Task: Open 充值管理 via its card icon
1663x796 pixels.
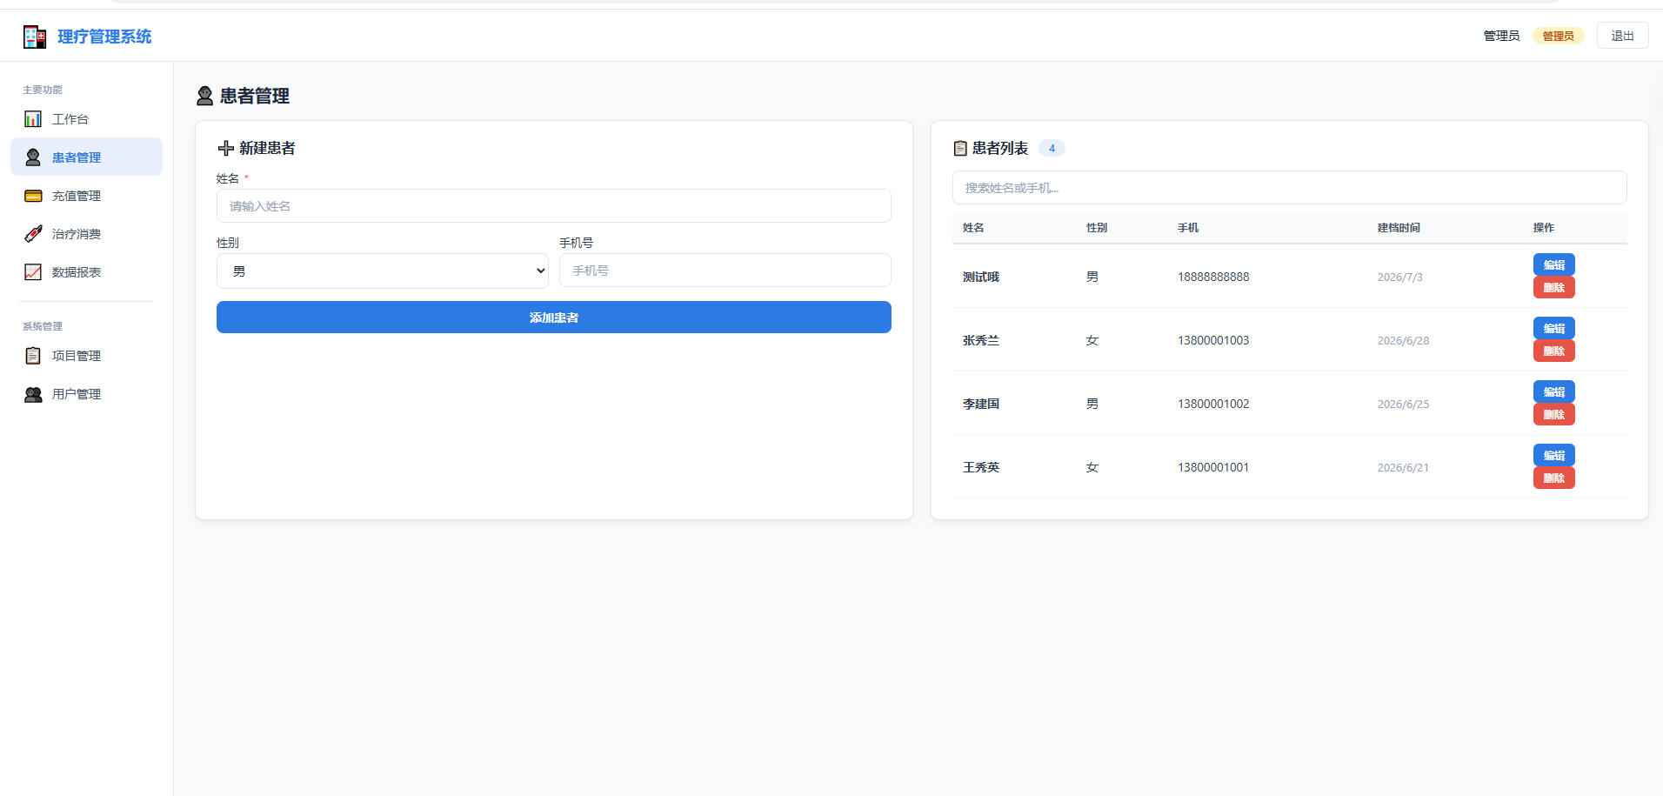Action: point(33,196)
